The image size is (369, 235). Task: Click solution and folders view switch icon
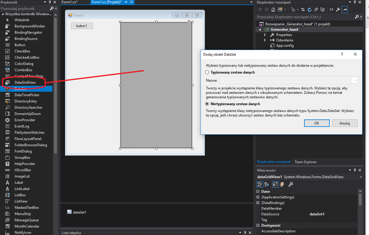click(281, 10)
